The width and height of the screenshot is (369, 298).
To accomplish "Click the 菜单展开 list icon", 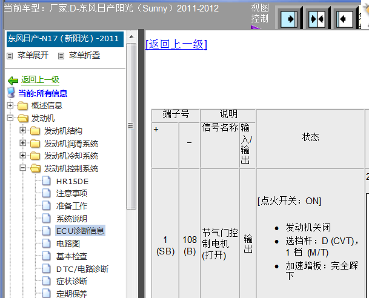I will pyautogui.click(x=10, y=56).
